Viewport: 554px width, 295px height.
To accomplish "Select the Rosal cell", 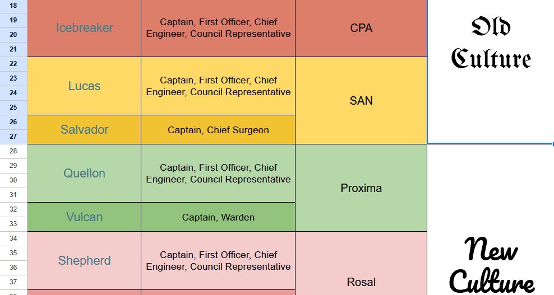I will [361, 282].
